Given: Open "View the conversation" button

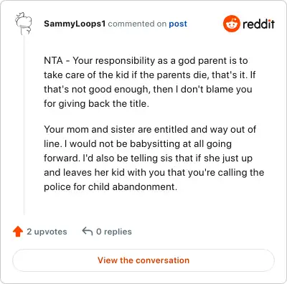Looking at the screenshot, I should [143, 260].
